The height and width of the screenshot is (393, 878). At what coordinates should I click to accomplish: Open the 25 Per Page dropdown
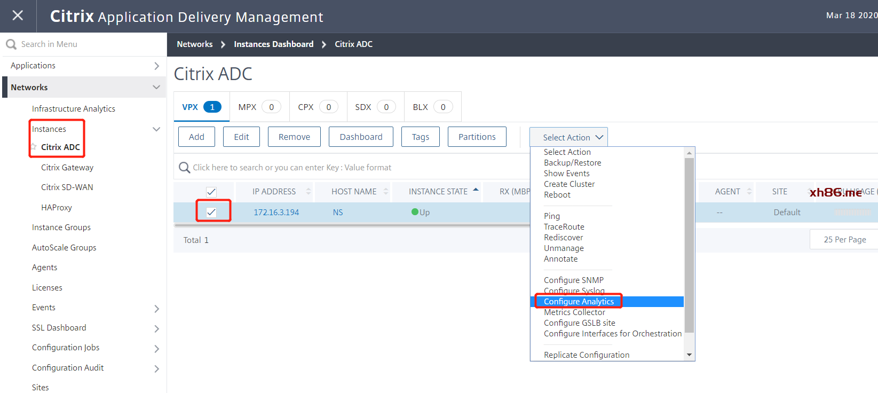coord(844,240)
